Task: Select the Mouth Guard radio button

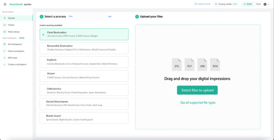Action: tap(43, 118)
